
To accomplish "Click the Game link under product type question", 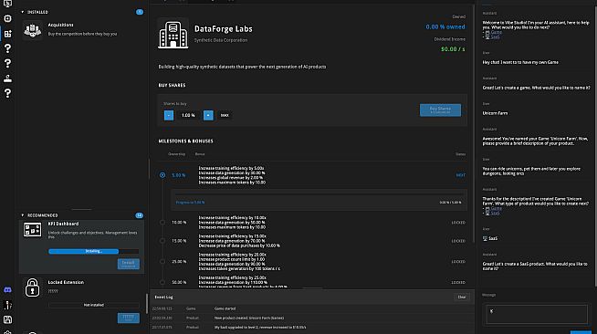I will tap(496, 208).
